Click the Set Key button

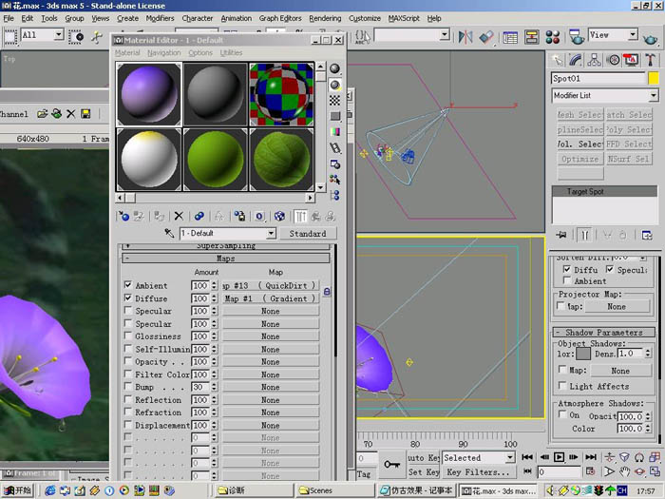click(x=424, y=471)
